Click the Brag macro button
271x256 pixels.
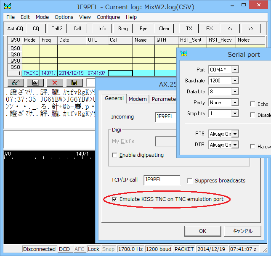pos(123,29)
